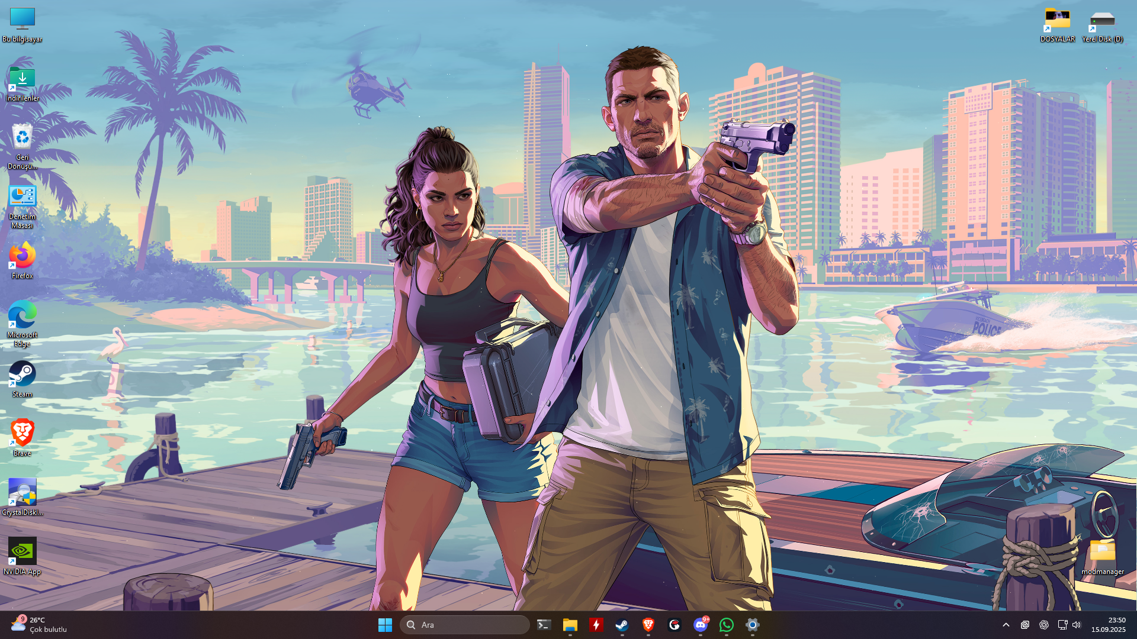Open the Bu bilgisayar desktop icon
1137x639 pixels.
coord(22,25)
